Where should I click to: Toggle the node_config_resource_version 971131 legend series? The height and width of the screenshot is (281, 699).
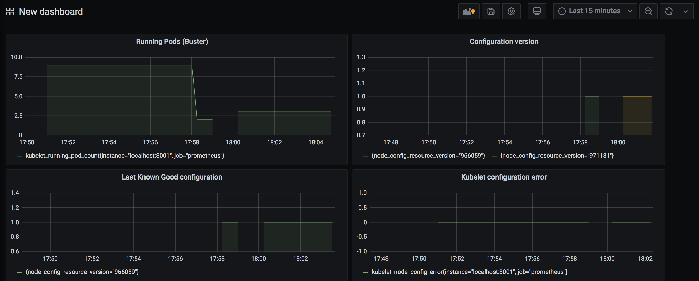557,156
